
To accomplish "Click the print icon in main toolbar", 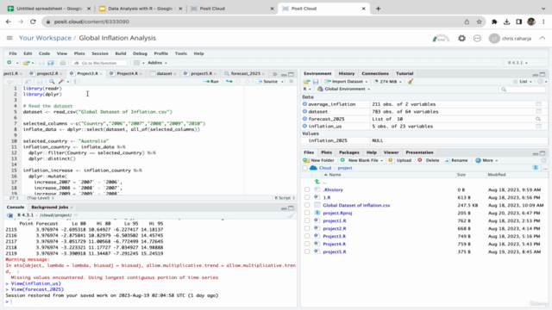I will pos(63,63).
